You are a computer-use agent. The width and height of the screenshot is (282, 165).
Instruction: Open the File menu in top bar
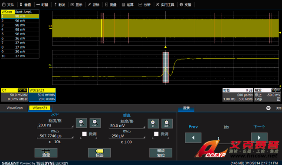(8, 5)
